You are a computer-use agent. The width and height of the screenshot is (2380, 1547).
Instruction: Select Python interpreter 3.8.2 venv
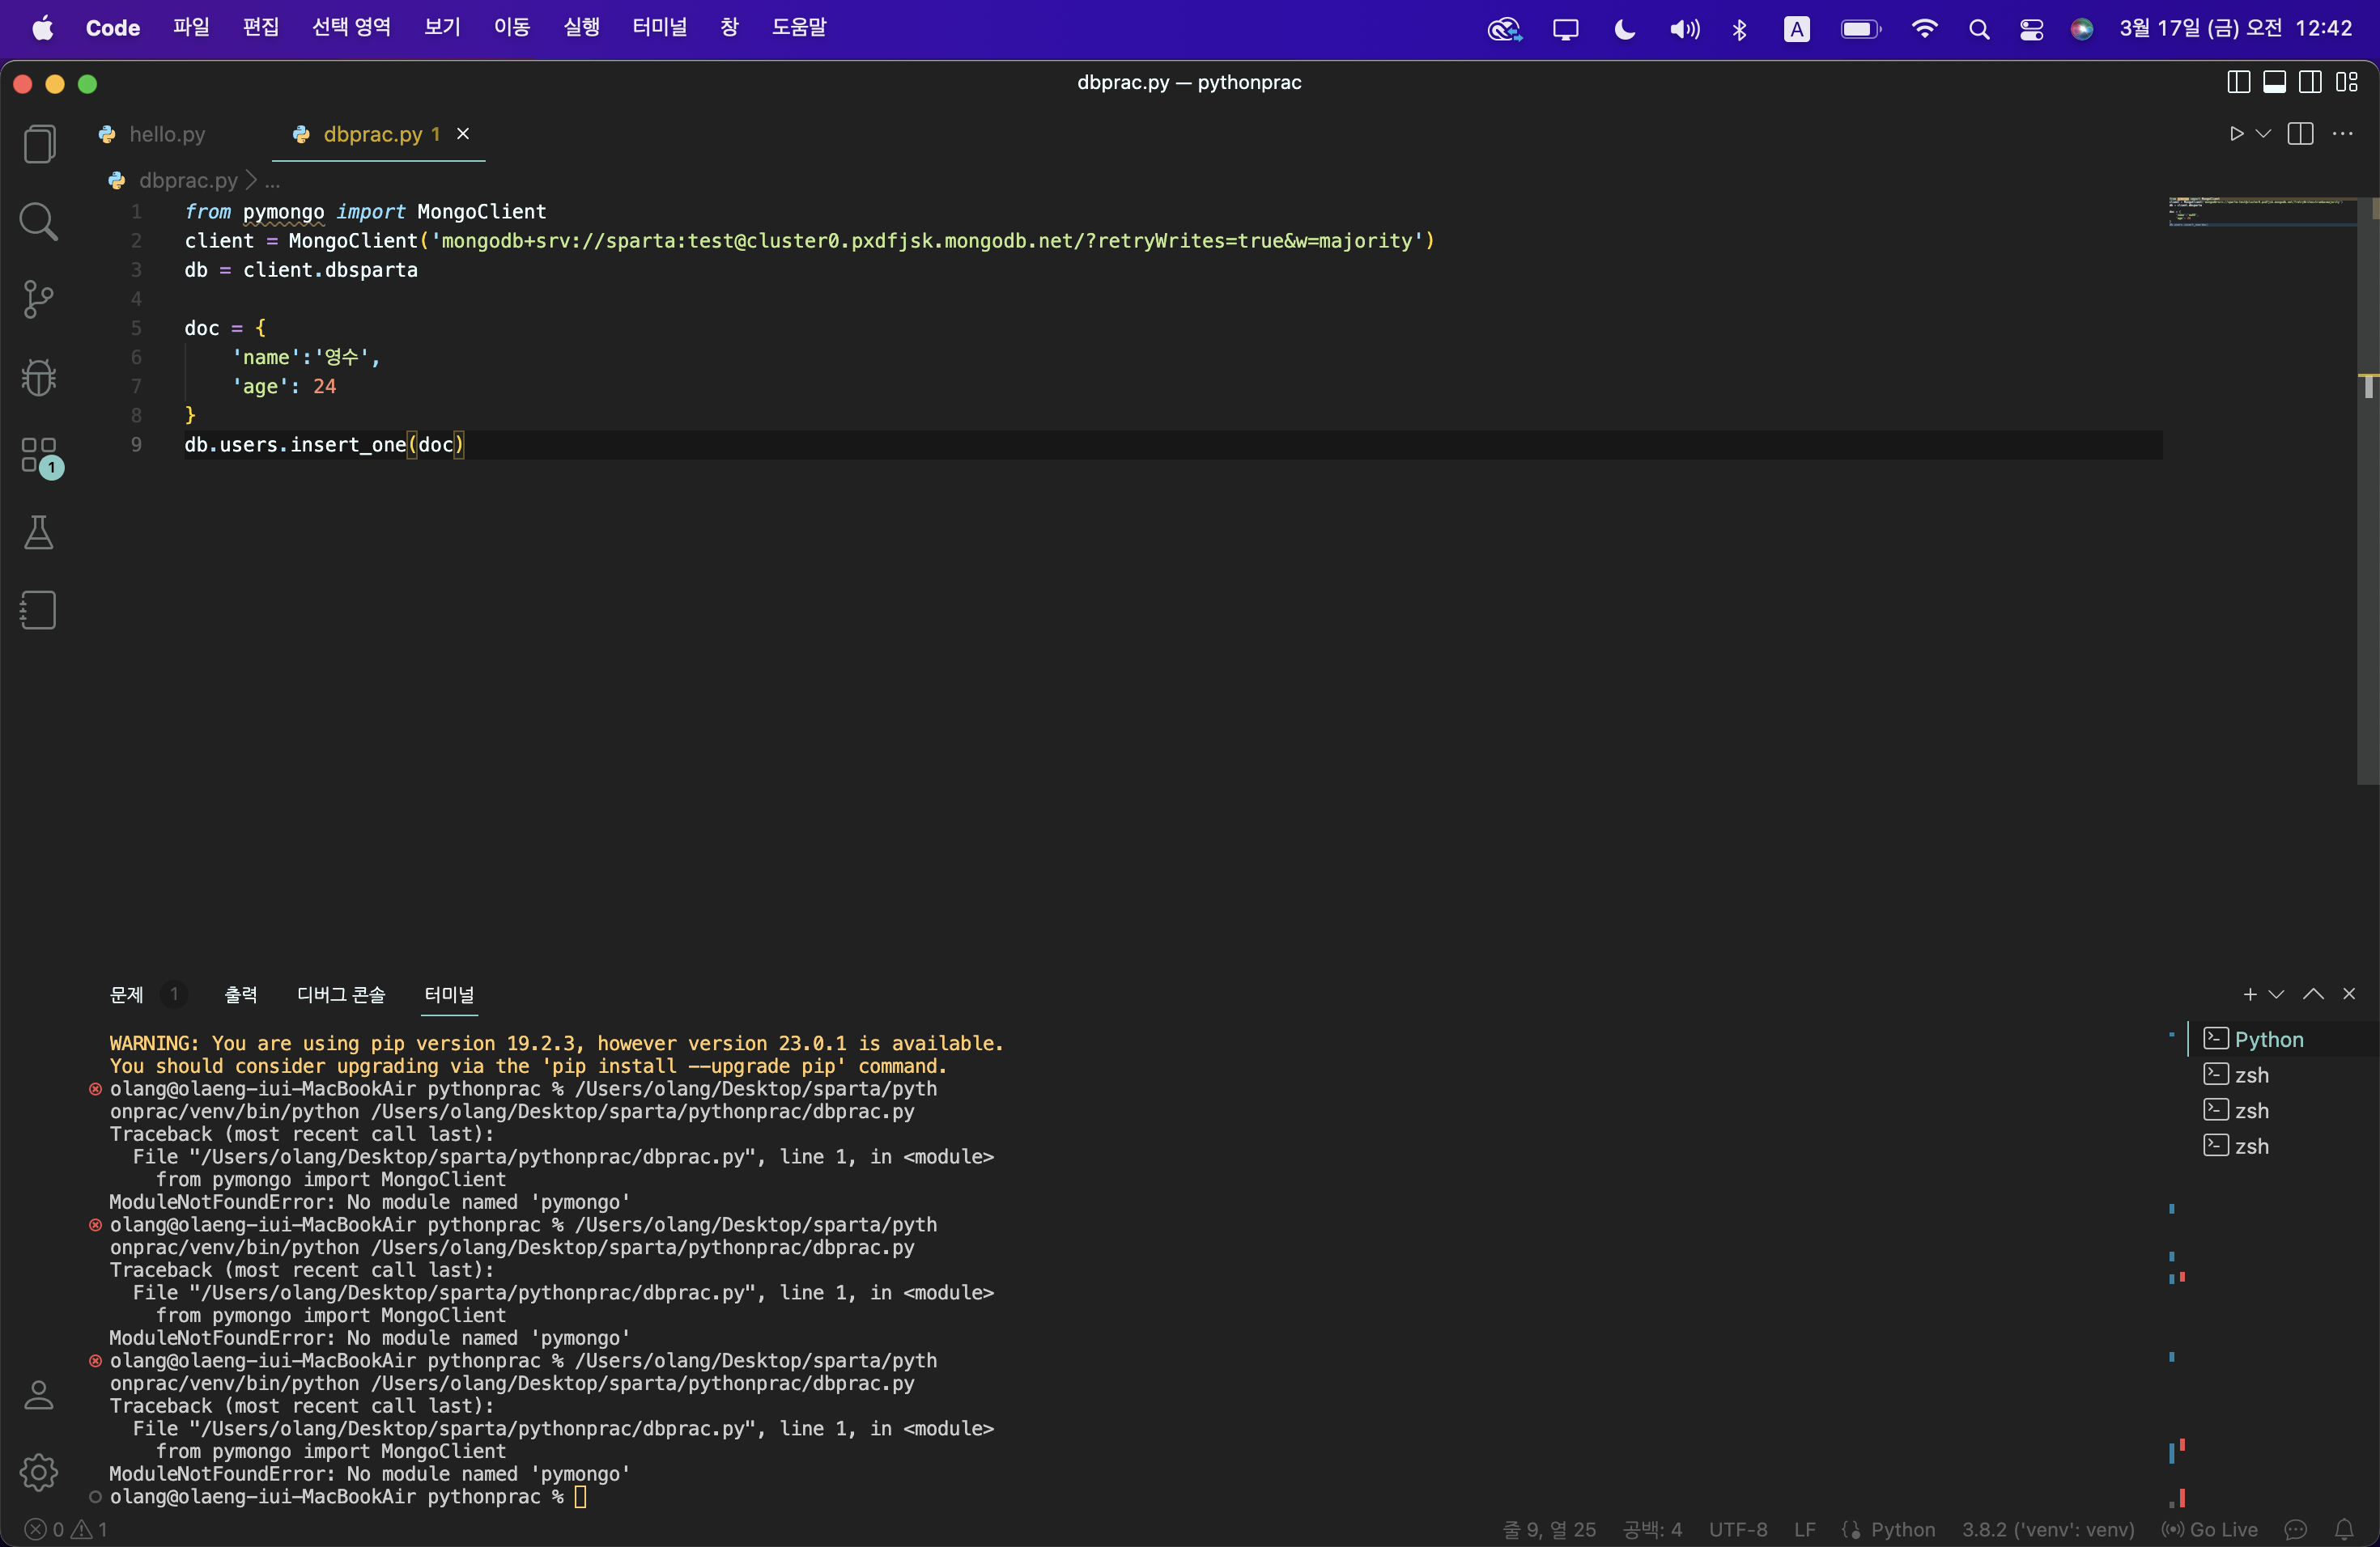coord(2048,1529)
